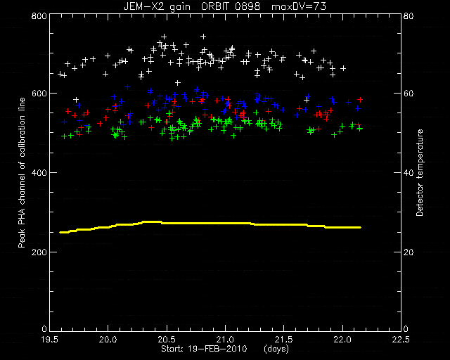Click the "(days)" unit label
This screenshot has width=450, height=360.
pyautogui.click(x=276, y=349)
